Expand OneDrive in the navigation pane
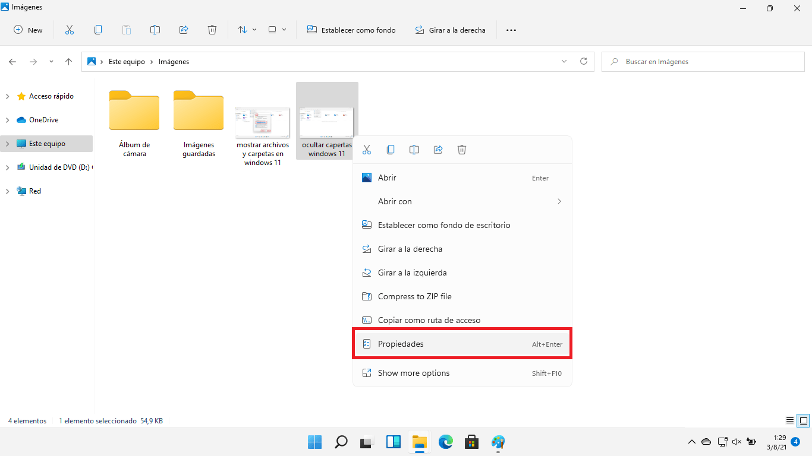This screenshot has height=456, width=812. point(8,119)
